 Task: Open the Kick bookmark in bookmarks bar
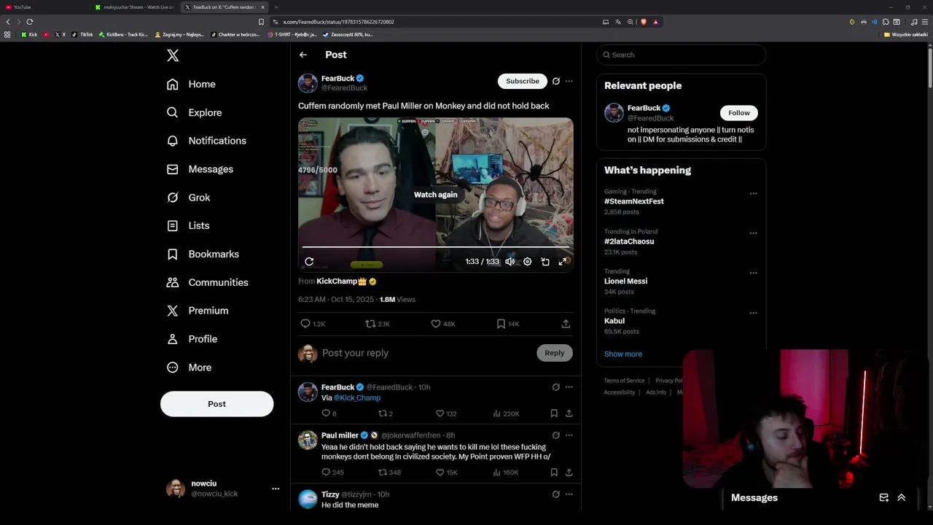29,34
